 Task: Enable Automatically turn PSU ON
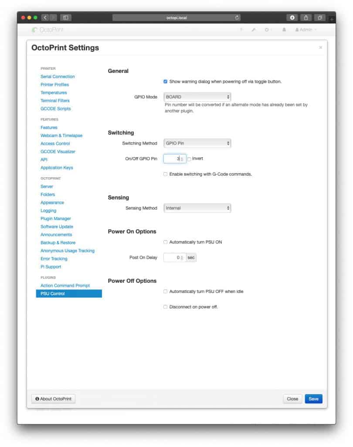click(x=166, y=242)
